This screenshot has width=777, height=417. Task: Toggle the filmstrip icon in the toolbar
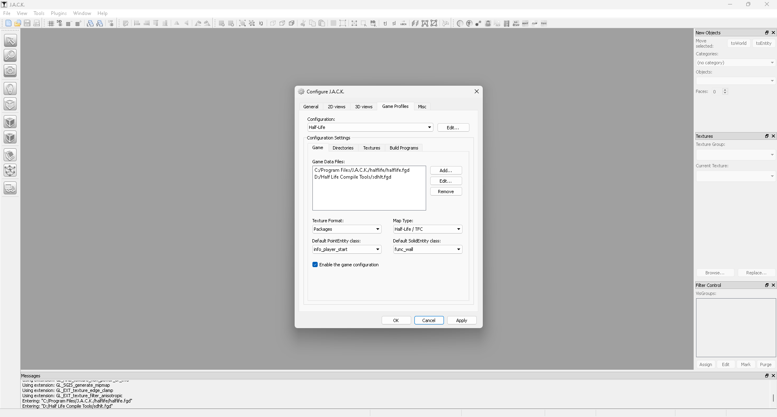coord(507,23)
